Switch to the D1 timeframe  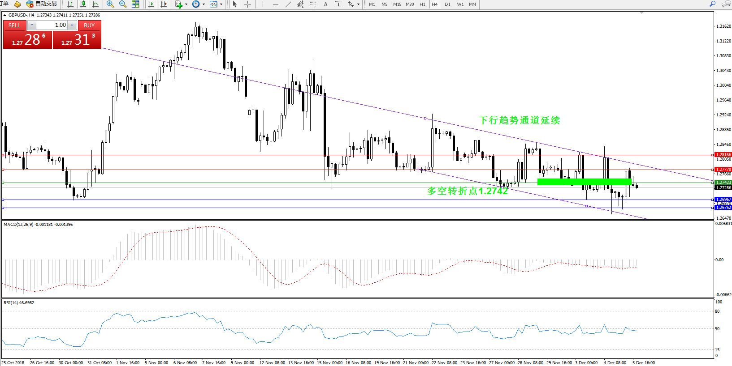447,4
